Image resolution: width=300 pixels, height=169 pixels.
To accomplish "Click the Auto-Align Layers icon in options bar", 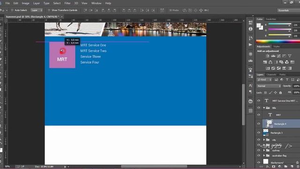I will 162,10.
